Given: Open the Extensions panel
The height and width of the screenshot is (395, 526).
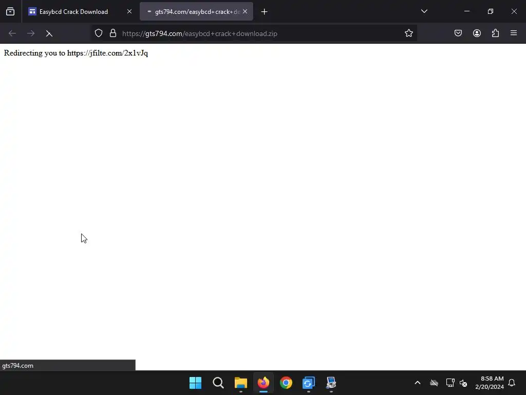Looking at the screenshot, I should point(495,33).
